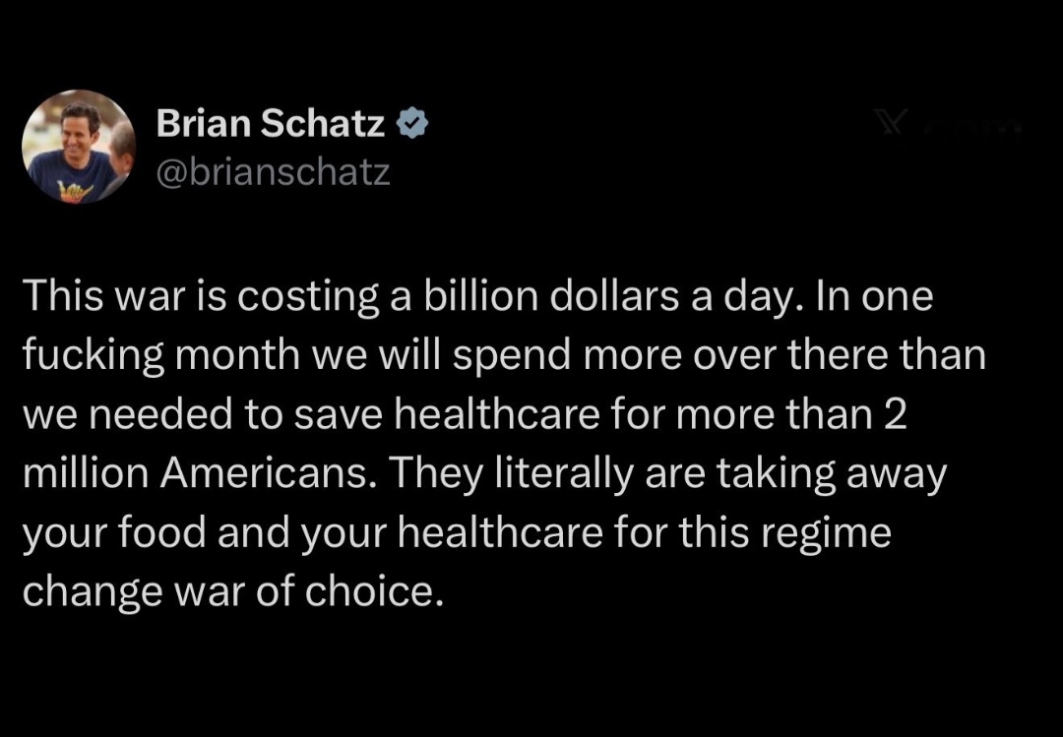Click the faint X.com logo watermark
This screenshot has width=1063, height=737.
(x=892, y=127)
